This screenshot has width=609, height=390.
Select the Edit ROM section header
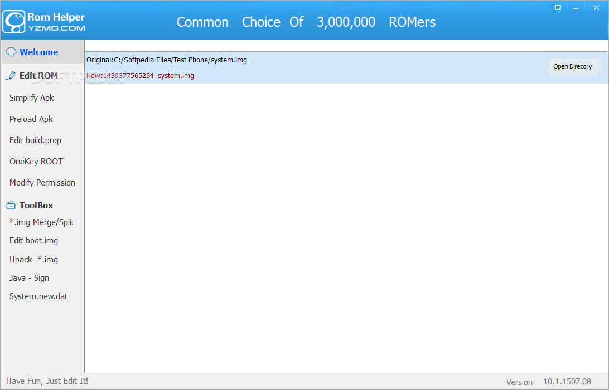coord(39,76)
